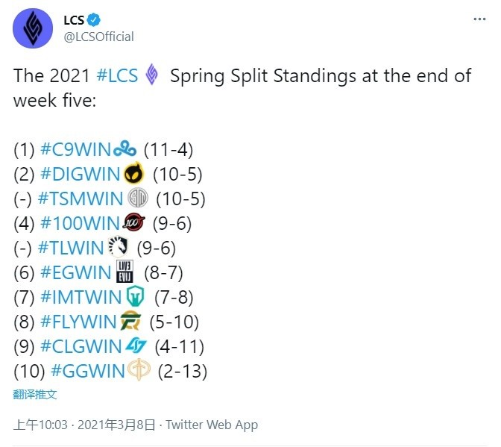The image size is (501, 447).
Task: Open the @LCSOfficial handle
Action: click(x=98, y=37)
